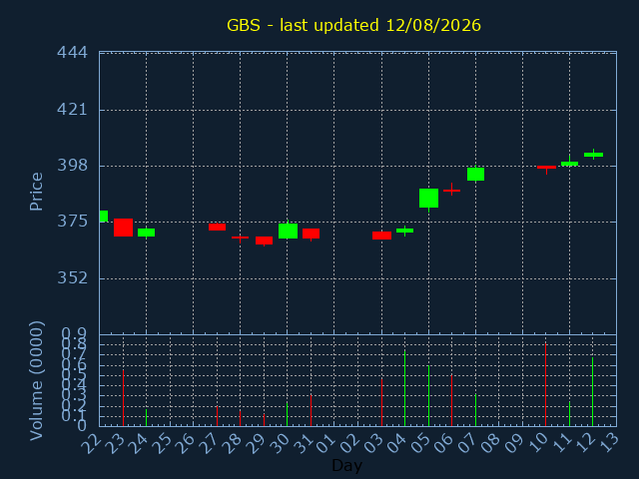
Task: Click the Price axis title
Action: (x=36, y=192)
